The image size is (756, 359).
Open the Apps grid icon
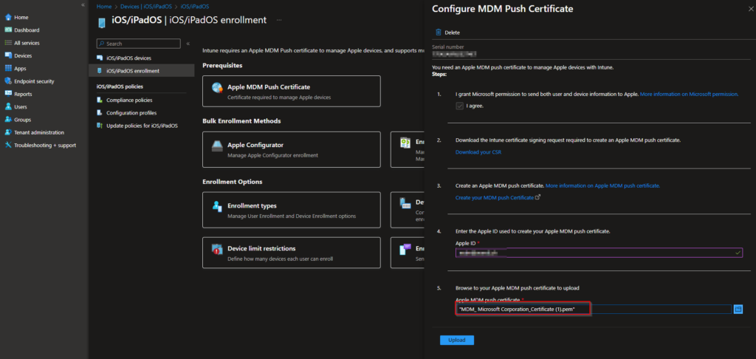pos(8,69)
